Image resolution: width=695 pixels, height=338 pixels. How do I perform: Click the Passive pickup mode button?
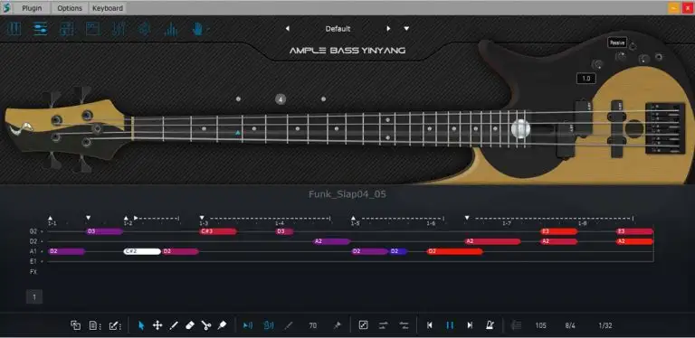pos(616,42)
